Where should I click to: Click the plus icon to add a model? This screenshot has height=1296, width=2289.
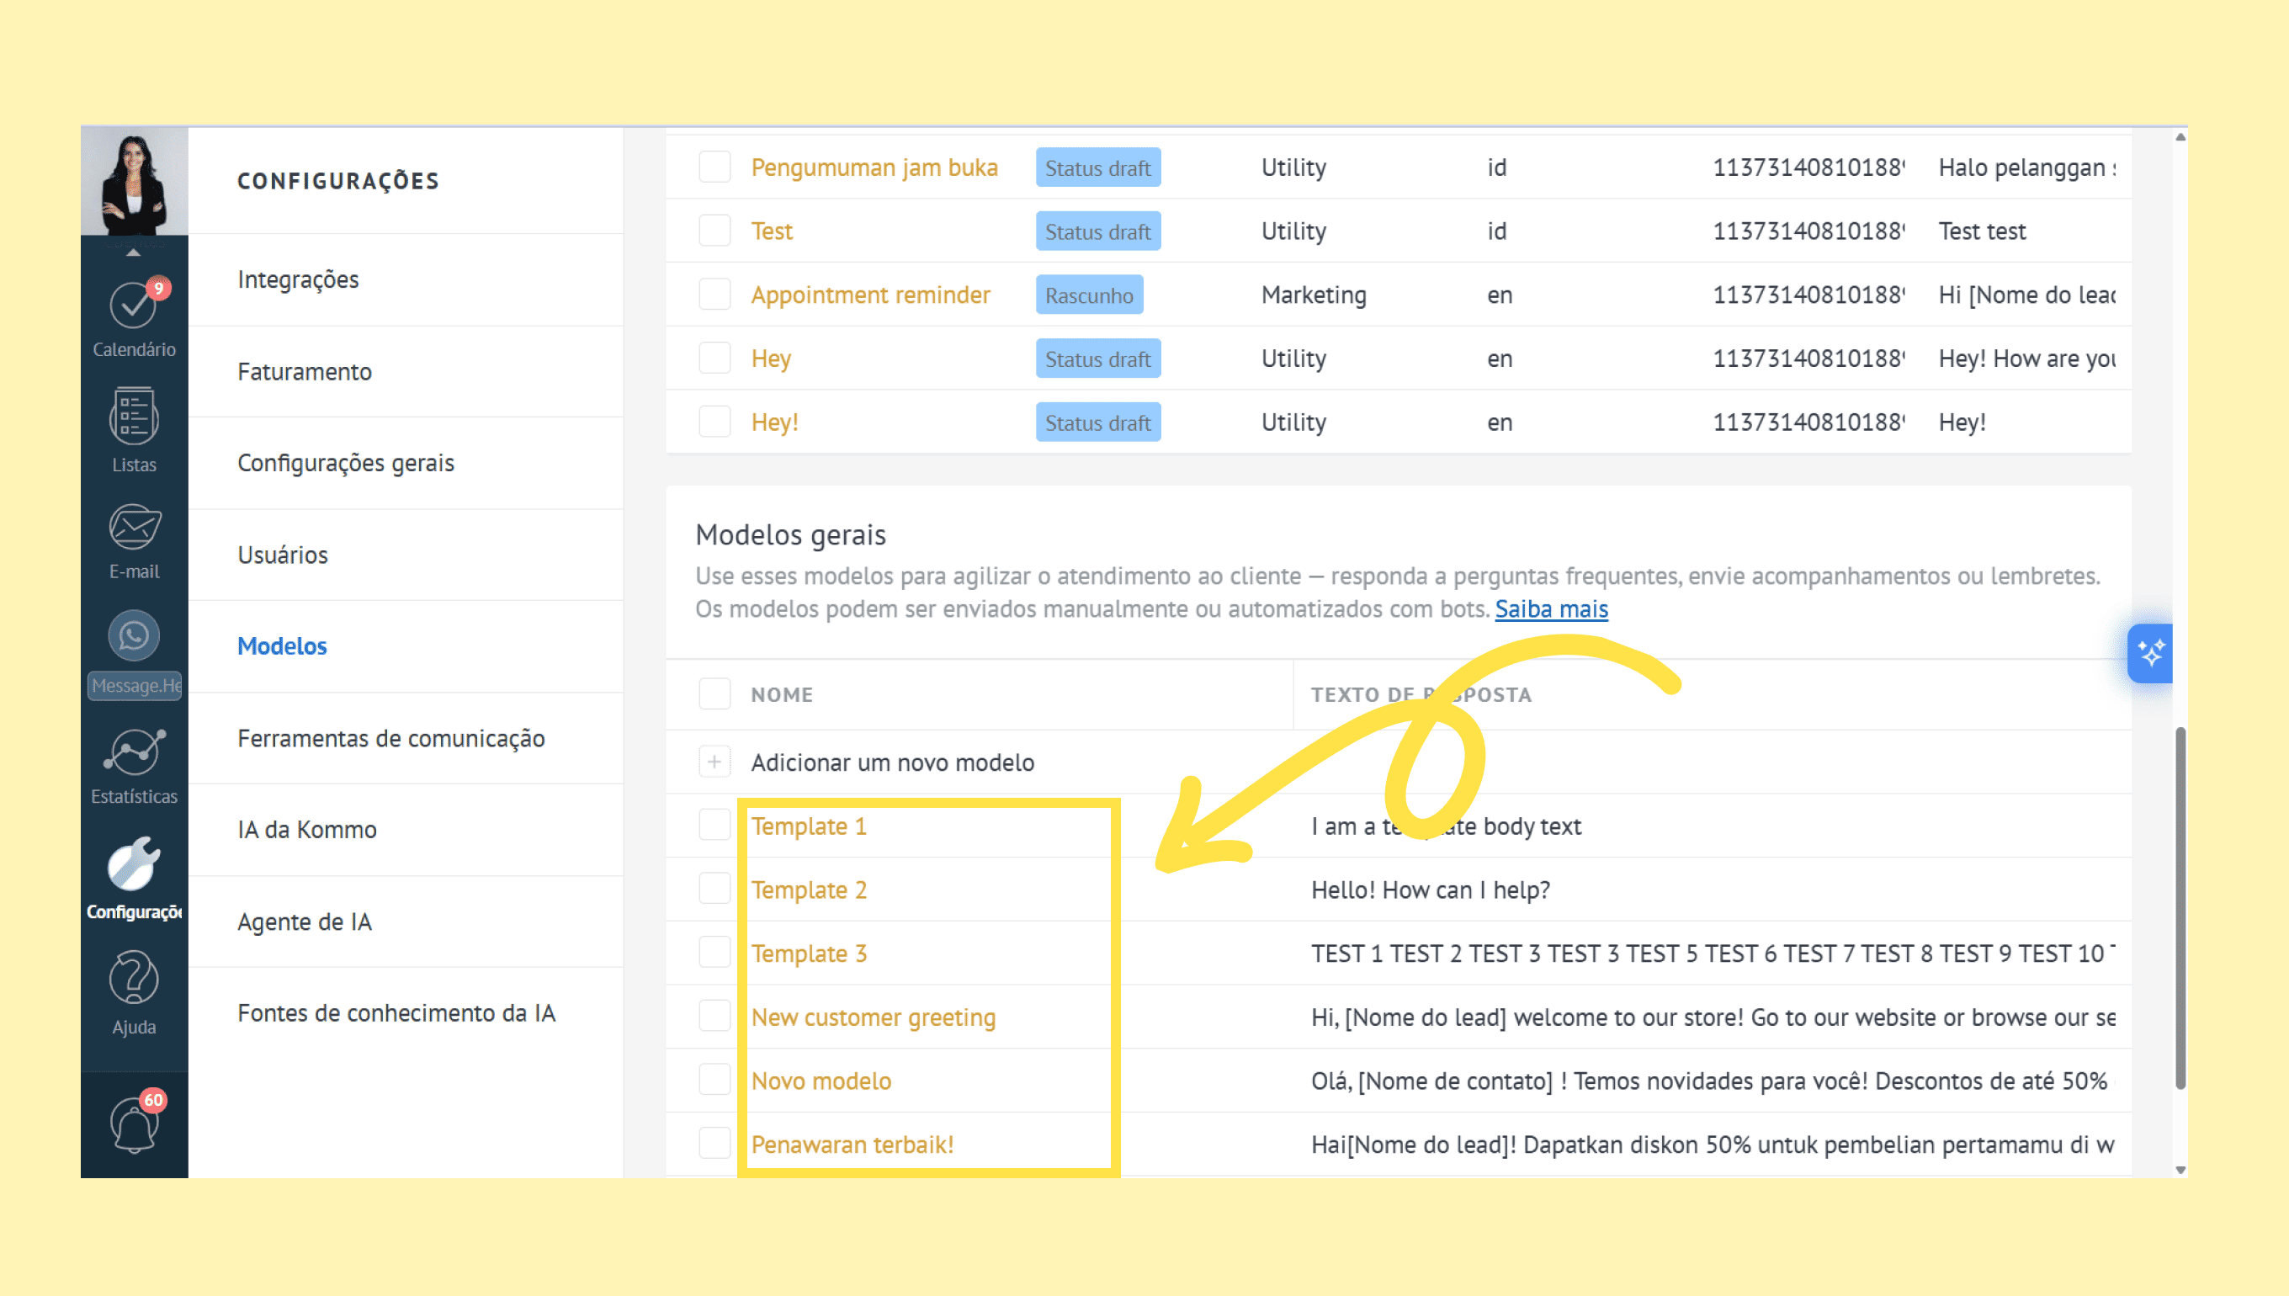tap(714, 762)
